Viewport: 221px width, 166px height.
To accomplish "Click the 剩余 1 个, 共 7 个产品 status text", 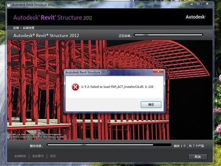I will coord(189,146).
